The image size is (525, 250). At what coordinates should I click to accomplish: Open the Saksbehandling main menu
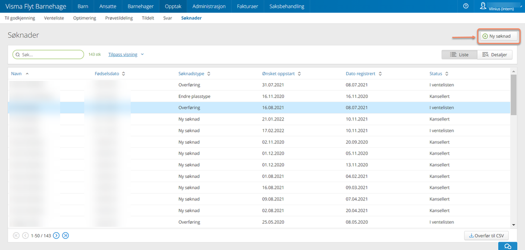pos(287,6)
